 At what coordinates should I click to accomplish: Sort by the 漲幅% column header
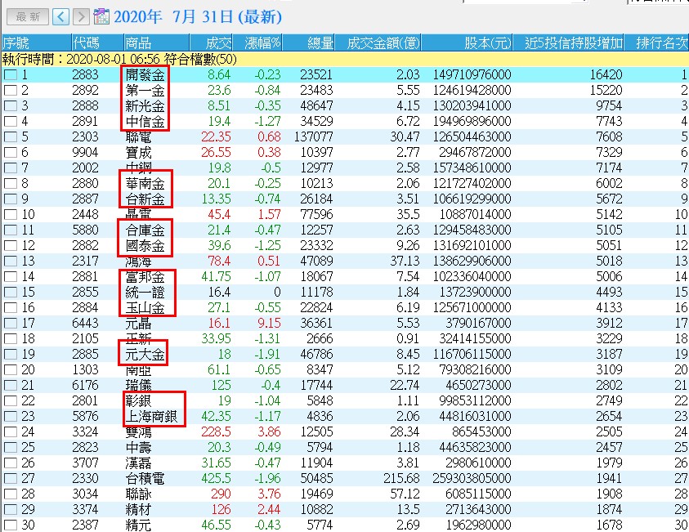[x=265, y=42]
